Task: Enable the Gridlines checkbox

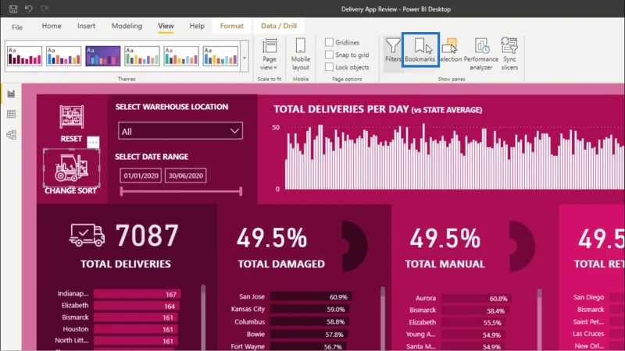Action: tap(329, 42)
